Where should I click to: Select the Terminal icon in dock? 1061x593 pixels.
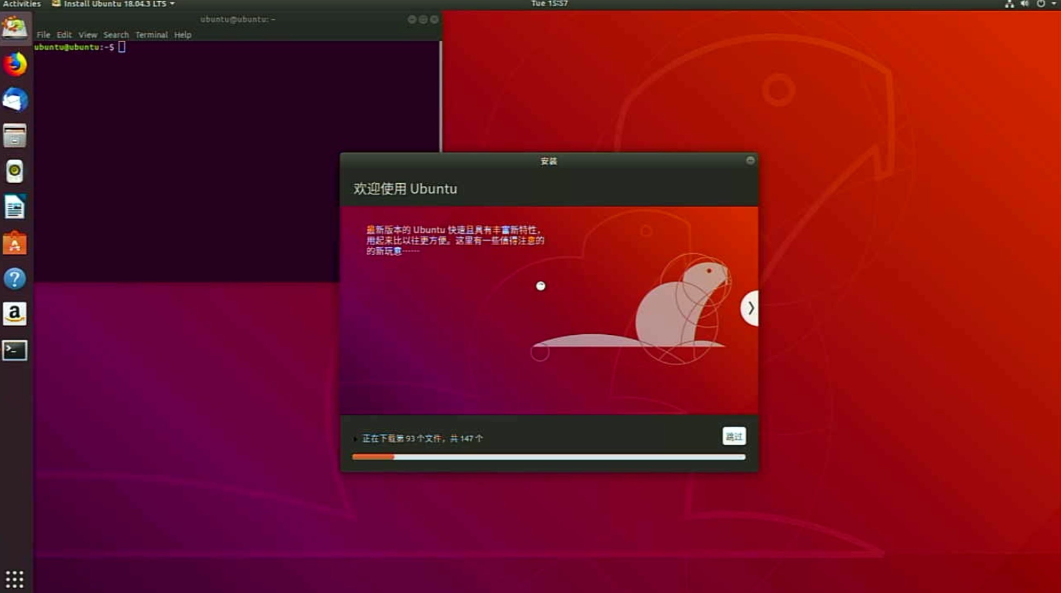coord(15,350)
